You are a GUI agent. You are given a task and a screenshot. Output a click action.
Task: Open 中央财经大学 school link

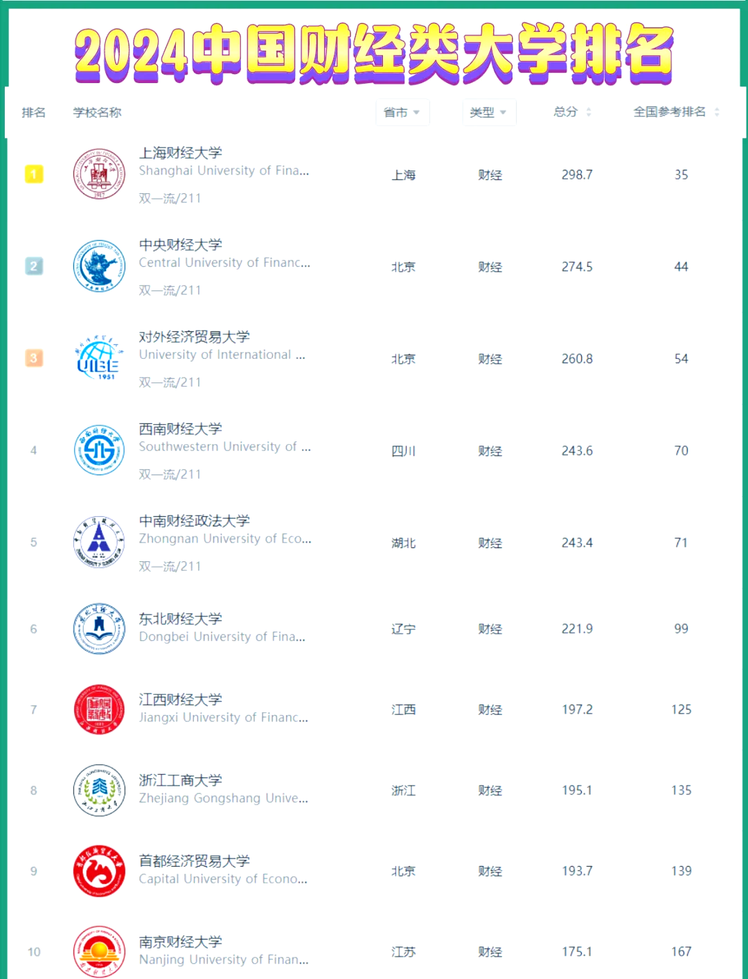pyautogui.click(x=181, y=245)
